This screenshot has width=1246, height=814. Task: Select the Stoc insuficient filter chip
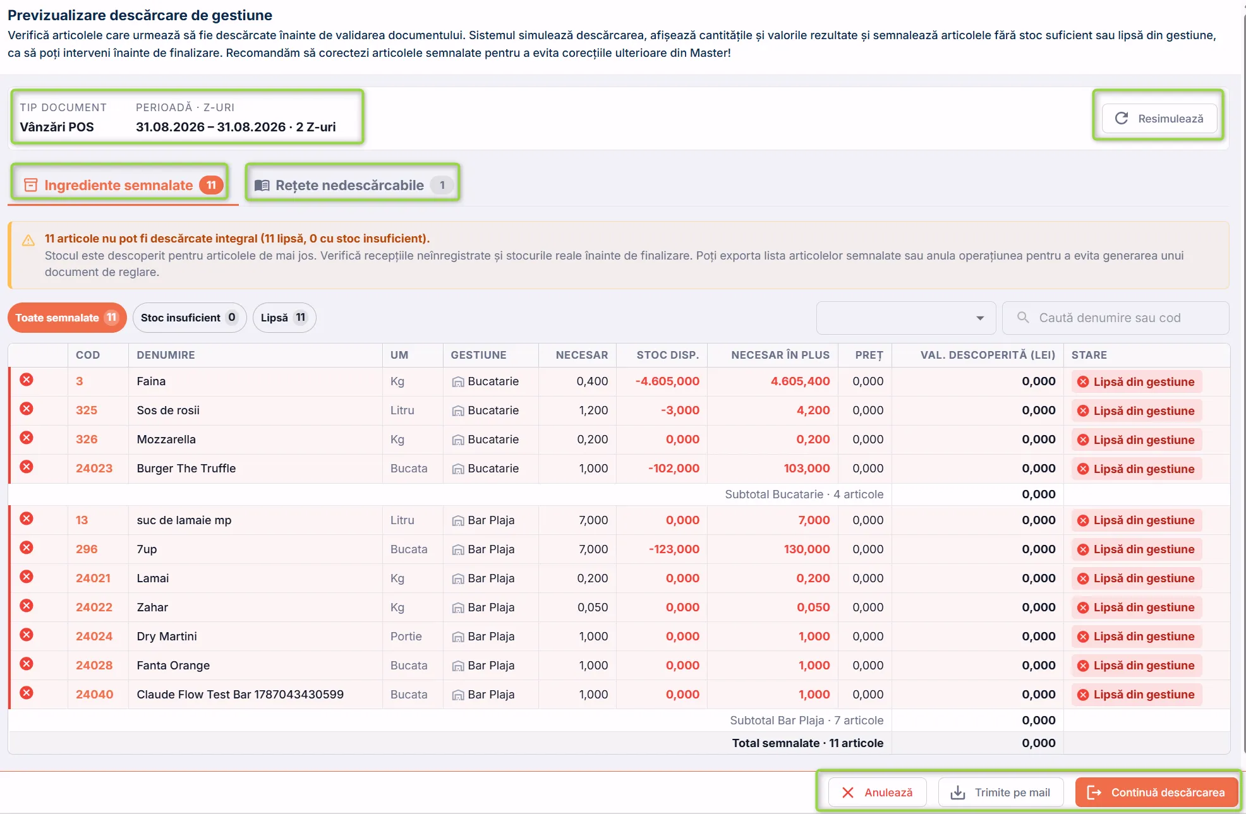[x=190, y=318]
